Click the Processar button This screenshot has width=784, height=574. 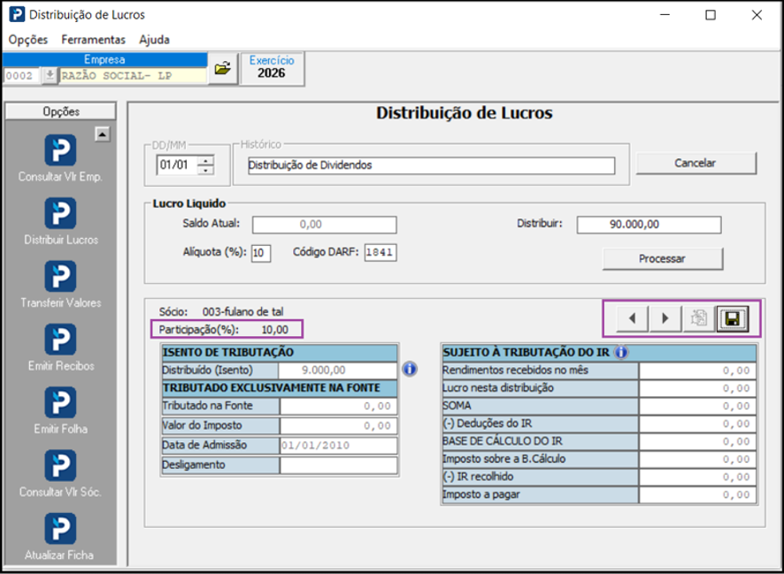pos(663,259)
